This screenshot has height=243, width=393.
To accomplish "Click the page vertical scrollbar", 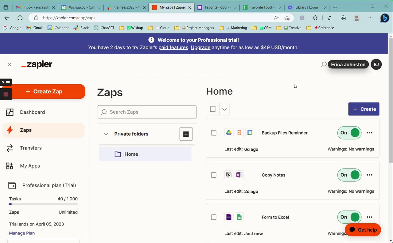I will tap(391, 101).
